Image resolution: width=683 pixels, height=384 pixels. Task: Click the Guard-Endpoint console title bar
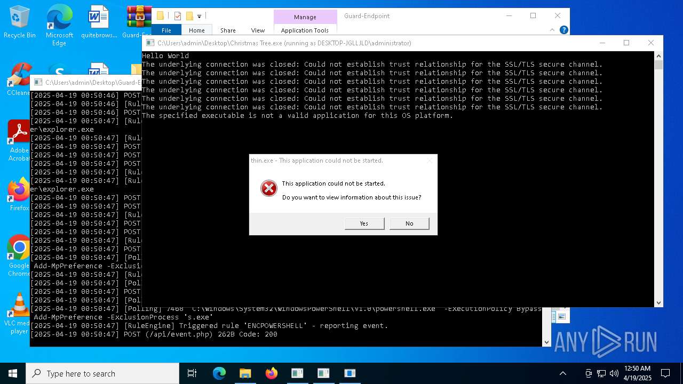[x=86, y=82]
